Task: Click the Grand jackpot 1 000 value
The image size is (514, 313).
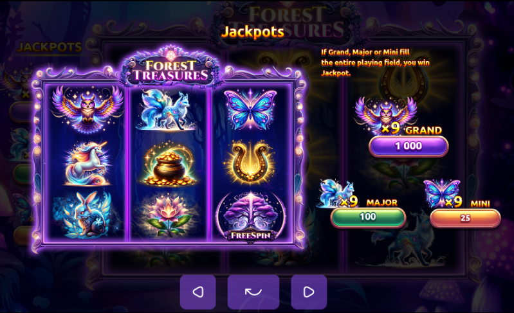Action: (x=408, y=146)
